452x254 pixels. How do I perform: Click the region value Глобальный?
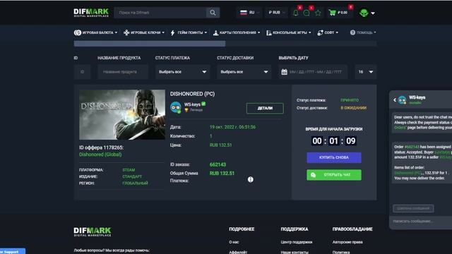coord(135,183)
